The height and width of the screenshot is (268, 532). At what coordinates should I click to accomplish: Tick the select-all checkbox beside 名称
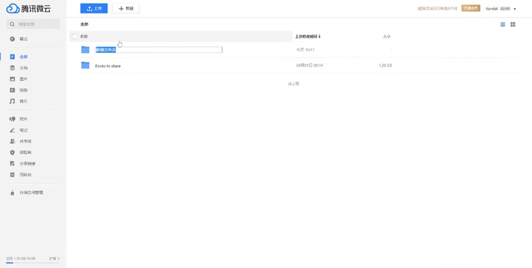coord(74,36)
